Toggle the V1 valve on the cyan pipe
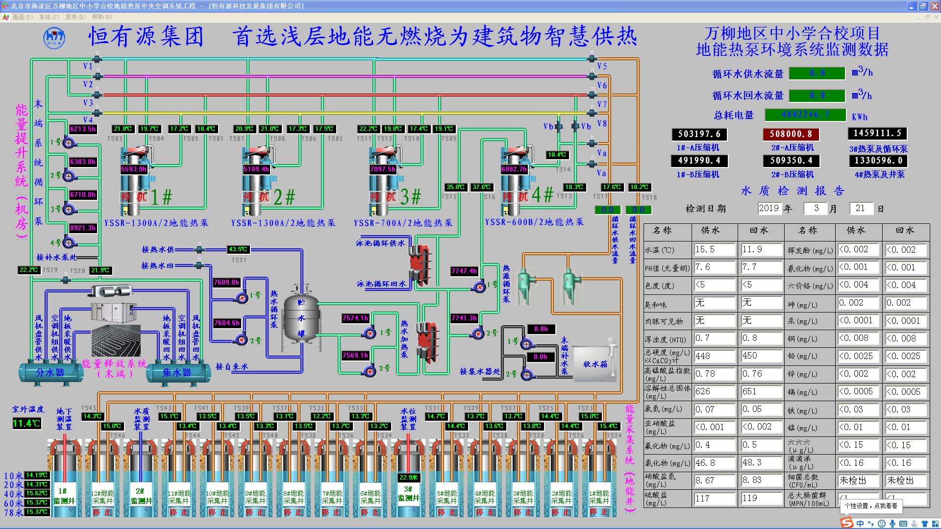This screenshot has height=529, width=941. 97,59
